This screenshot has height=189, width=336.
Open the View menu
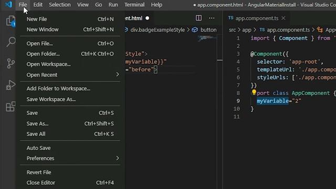point(83,5)
